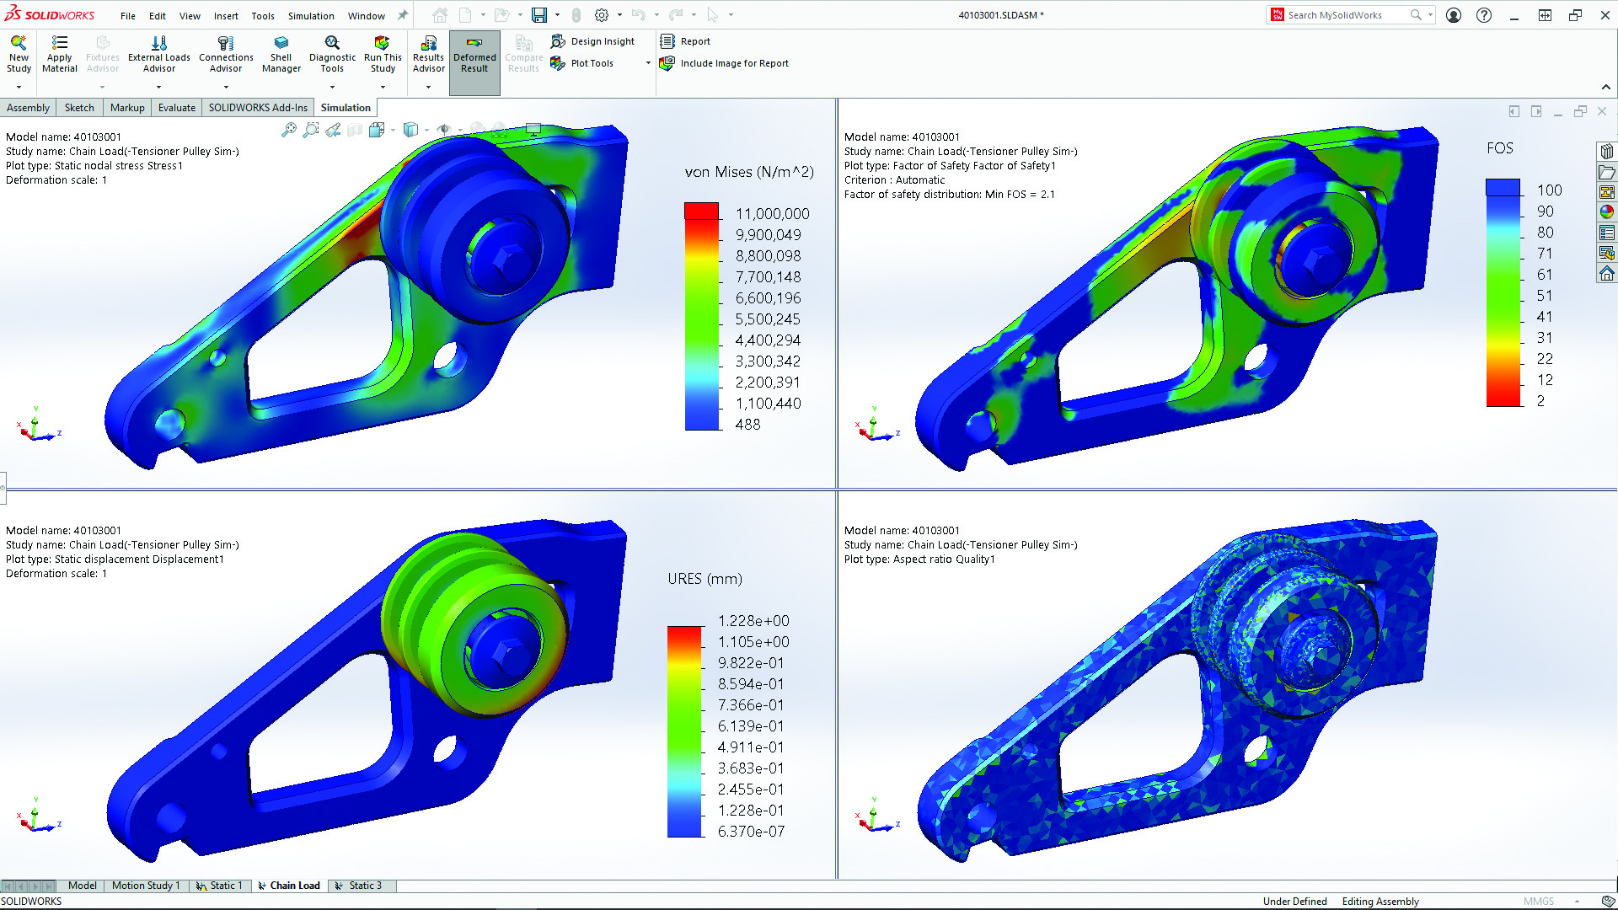The image size is (1618, 910).
Task: Select the Zoom to Fit tool
Action: click(289, 129)
